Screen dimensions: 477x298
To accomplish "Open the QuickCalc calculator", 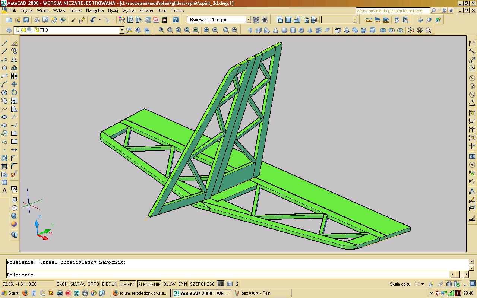I will (x=165, y=20).
